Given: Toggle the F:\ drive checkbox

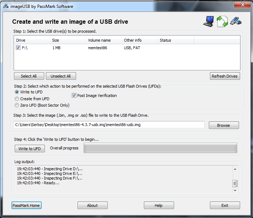Looking at the screenshot, I should pyautogui.click(x=18, y=48).
